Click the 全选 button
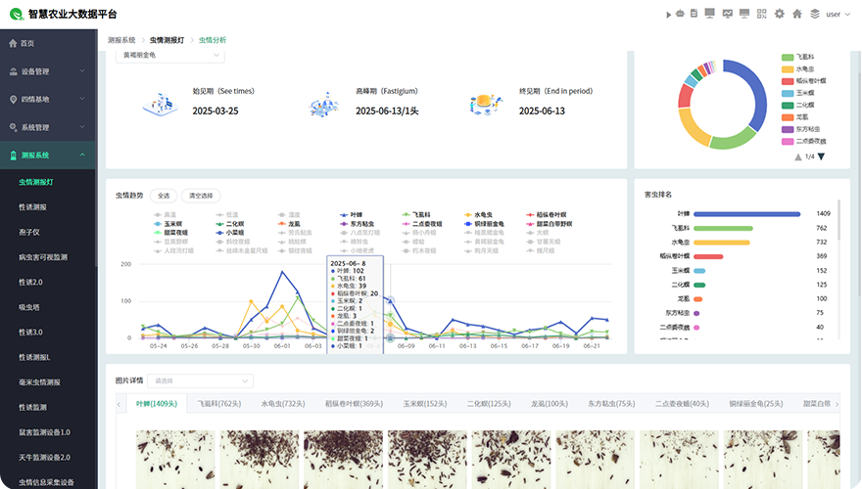 tap(165, 196)
